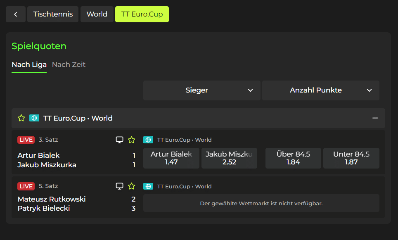Screen dimensions: 398x240
Task: Click the 5. Satz status label
Action: point(48,186)
